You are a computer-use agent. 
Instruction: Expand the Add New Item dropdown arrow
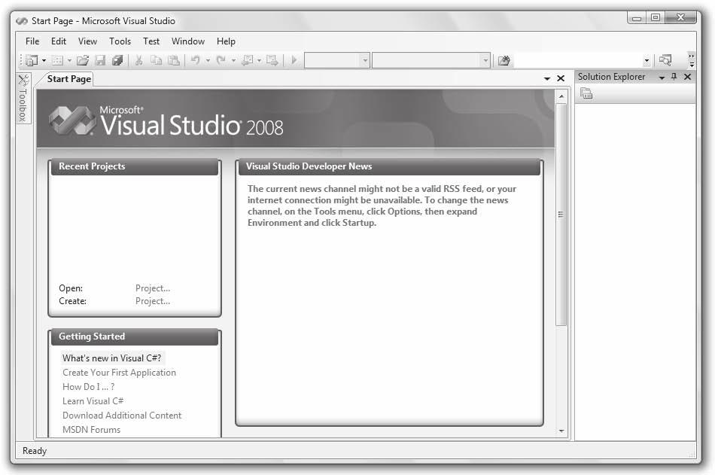[x=69, y=60]
